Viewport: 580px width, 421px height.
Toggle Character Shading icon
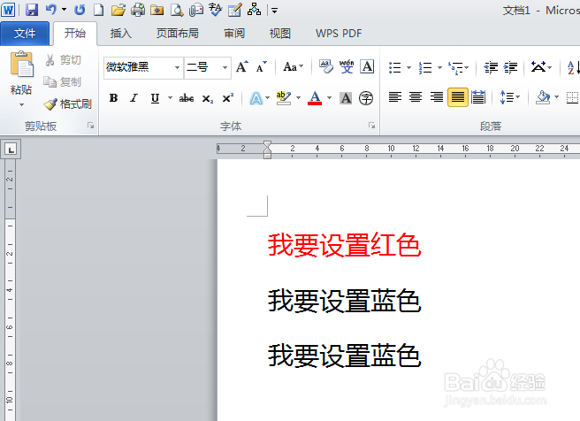346,98
